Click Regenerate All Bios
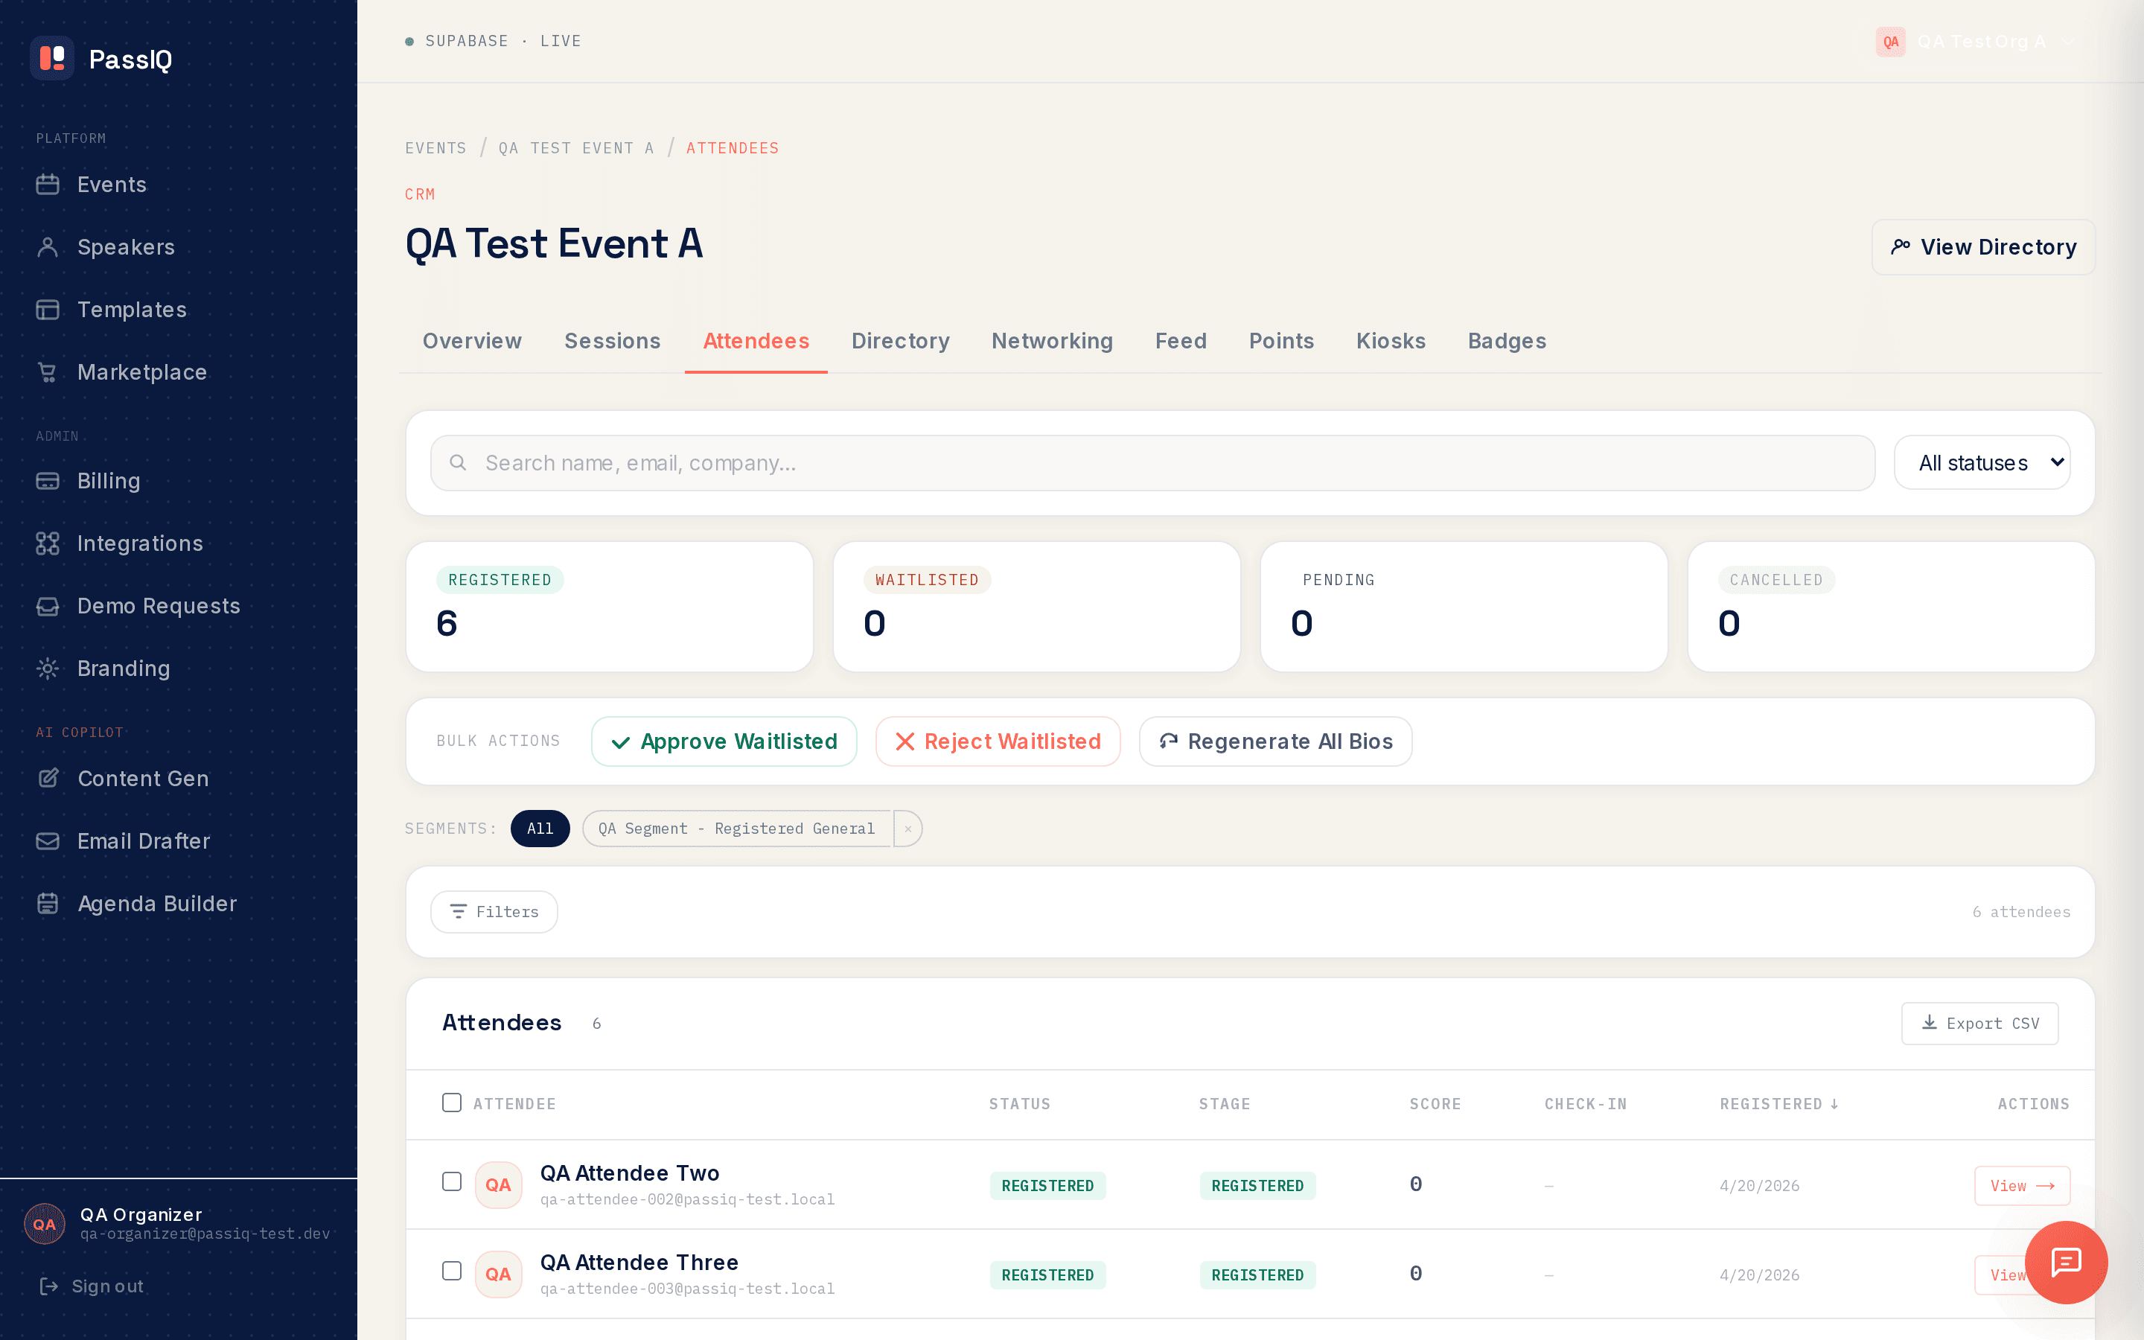2144x1340 pixels. pyautogui.click(x=1275, y=741)
